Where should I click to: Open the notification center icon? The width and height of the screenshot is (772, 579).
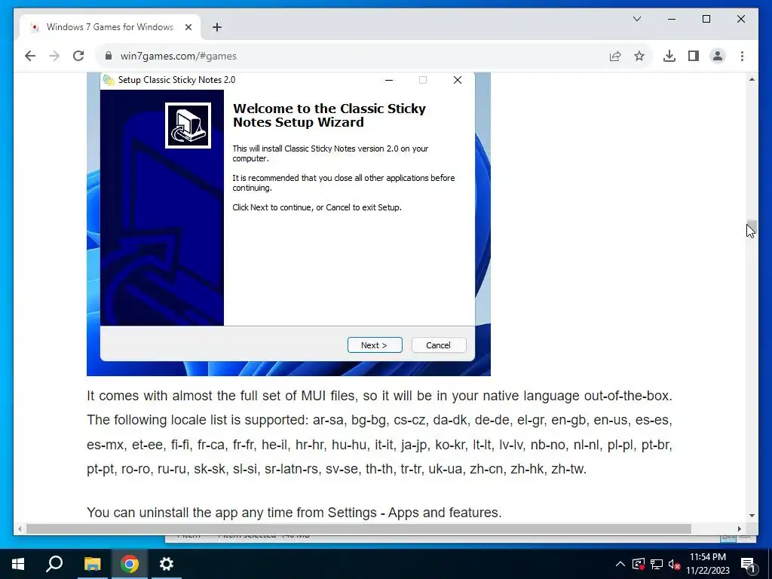(749, 565)
